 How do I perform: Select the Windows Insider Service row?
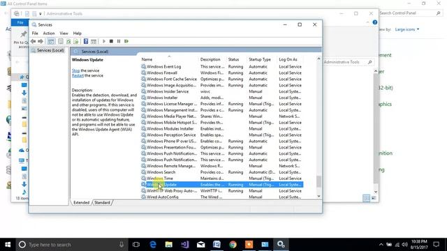222,91
